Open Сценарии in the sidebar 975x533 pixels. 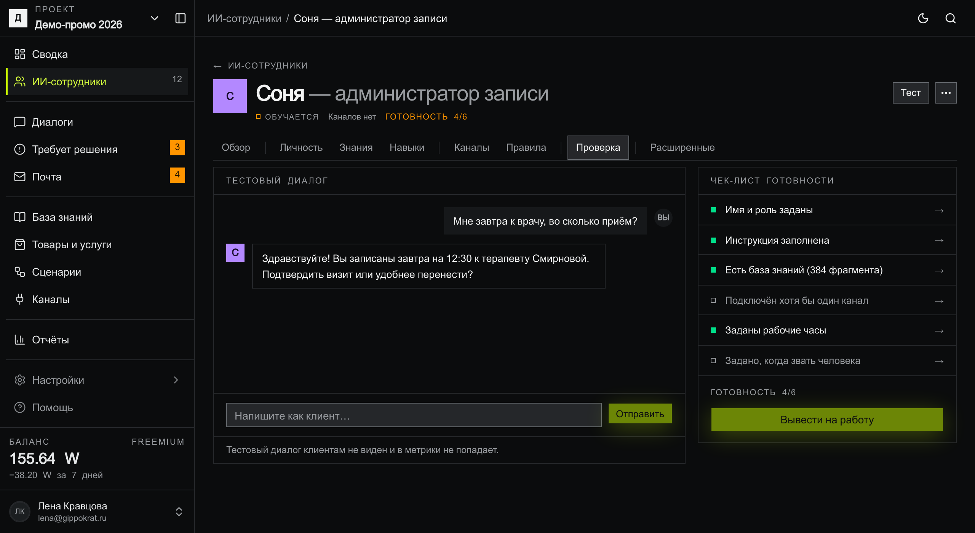tap(97, 272)
